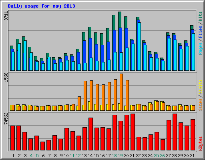Click the red KBytes bar for day 10
Image resolution: width=205 pixels, height=160 pixels.
point(67,139)
